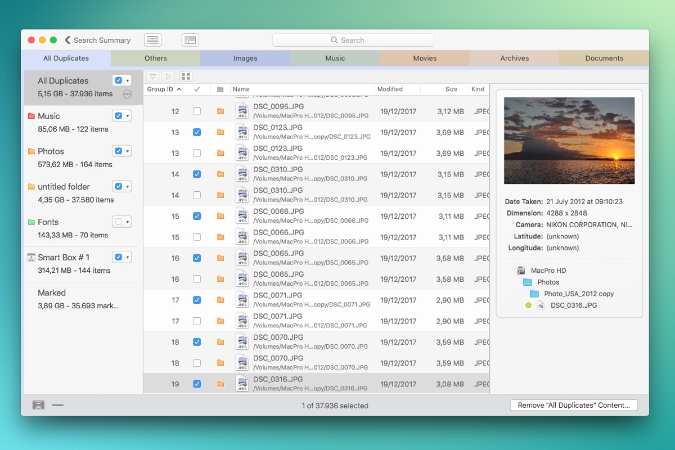Click the magnifier icon in the search field
Viewport: 675px width, 450px height.
tap(335, 40)
